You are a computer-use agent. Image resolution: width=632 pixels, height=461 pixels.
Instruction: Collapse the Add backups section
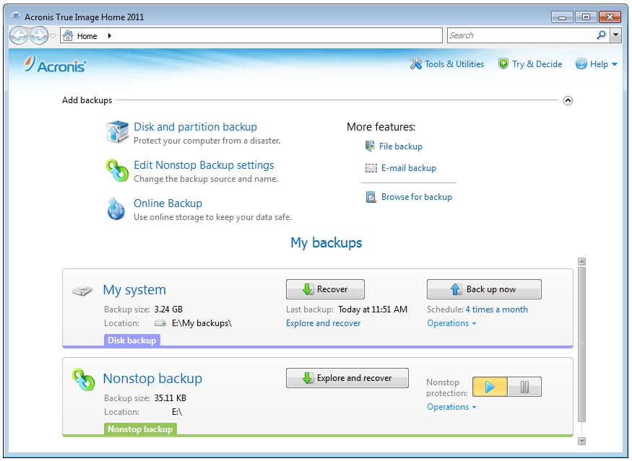568,100
